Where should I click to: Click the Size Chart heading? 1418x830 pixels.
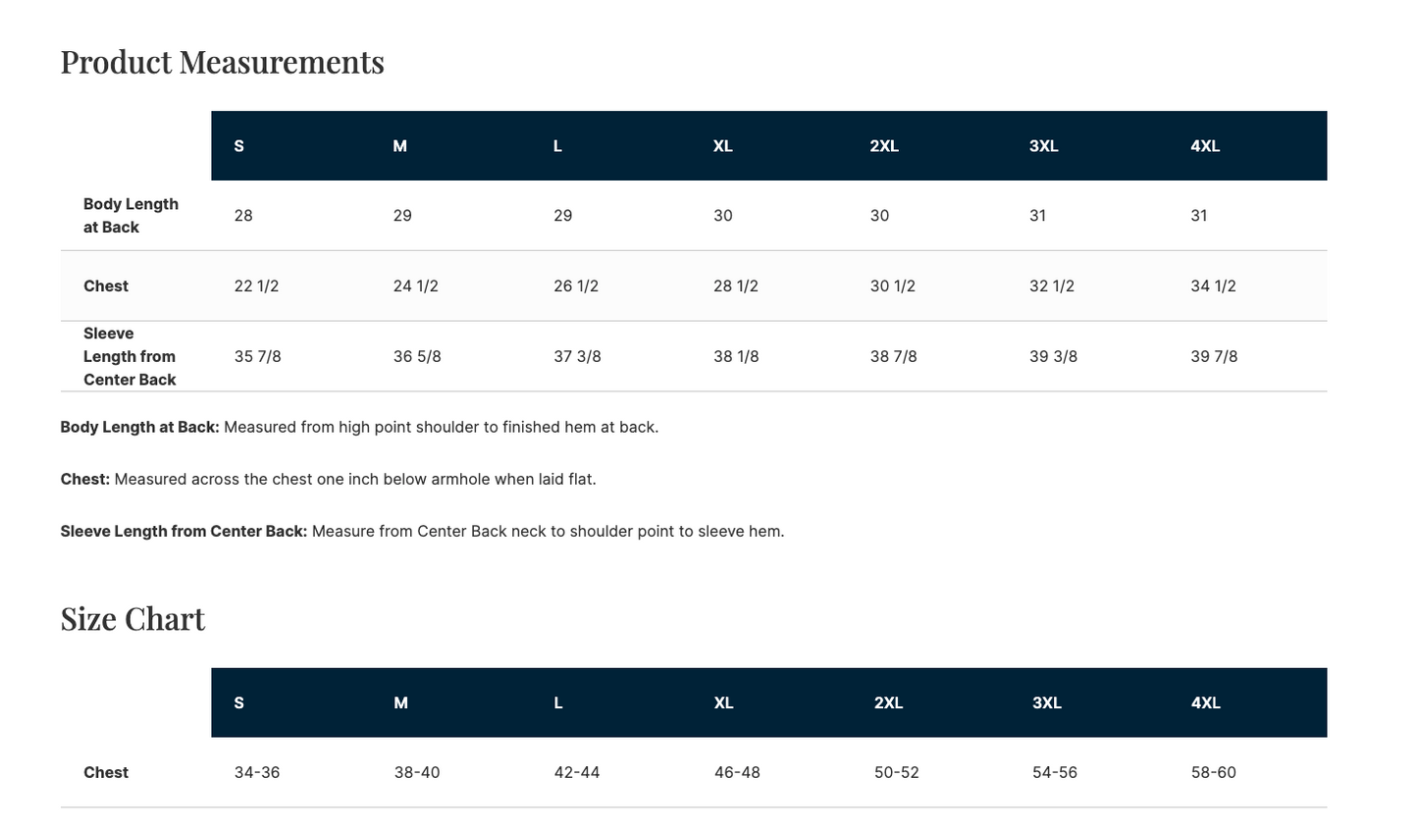tap(132, 619)
